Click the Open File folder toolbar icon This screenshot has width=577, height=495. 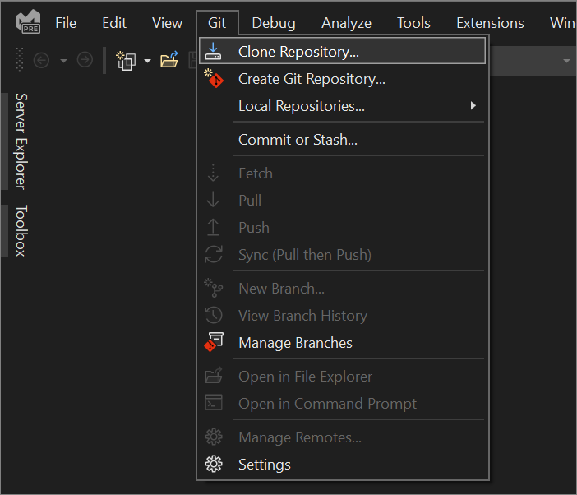[x=169, y=60]
